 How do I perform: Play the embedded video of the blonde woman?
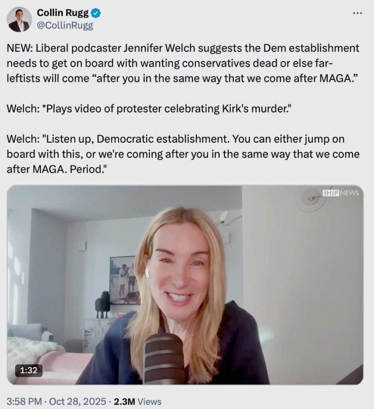coord(185,285)
